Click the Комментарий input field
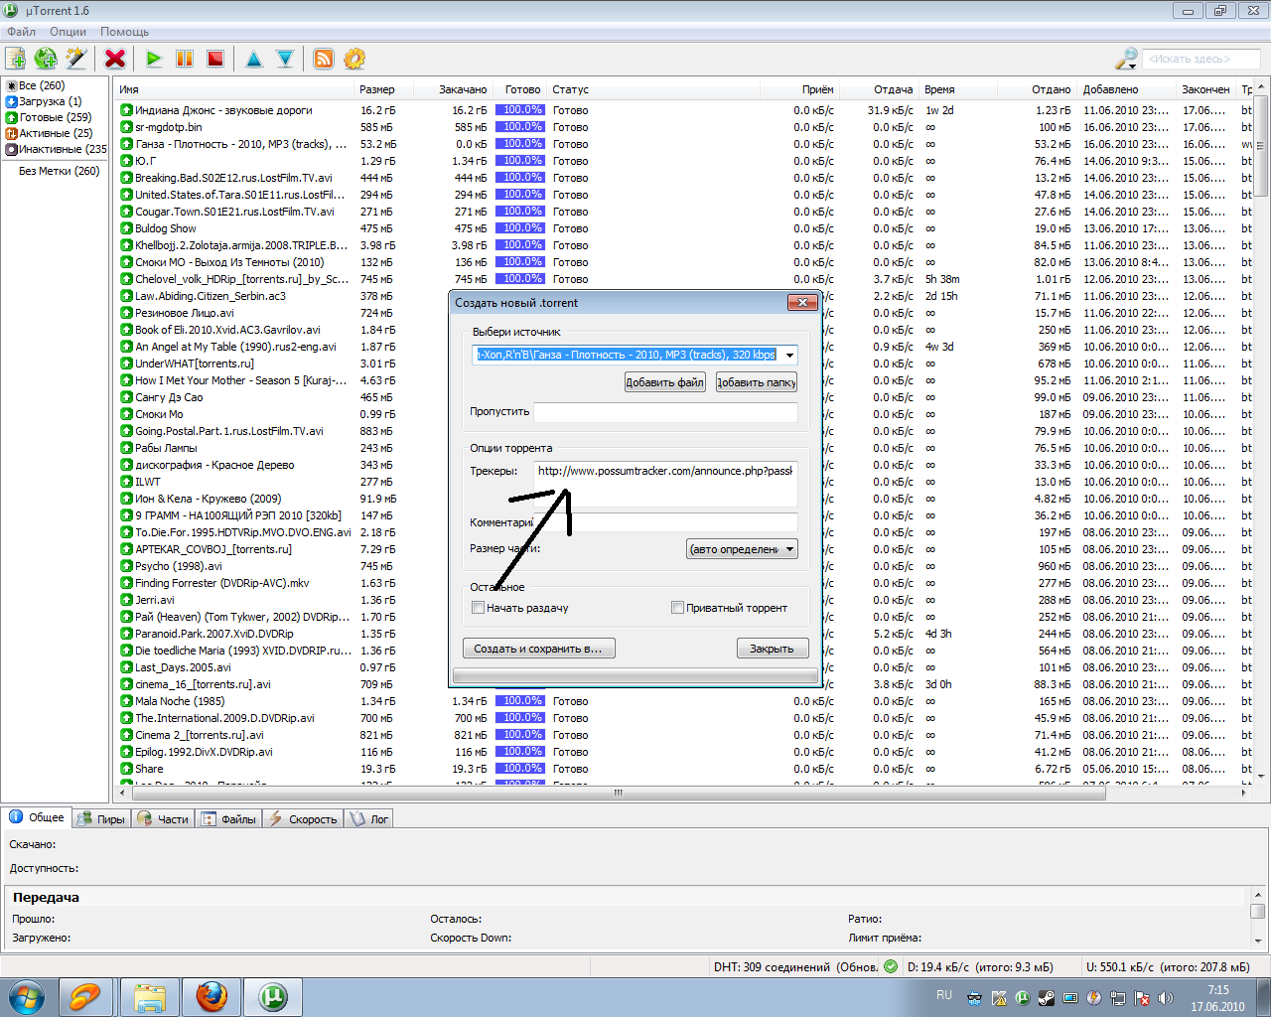Screen dimensions: 1271x1017 click(665, 522)
